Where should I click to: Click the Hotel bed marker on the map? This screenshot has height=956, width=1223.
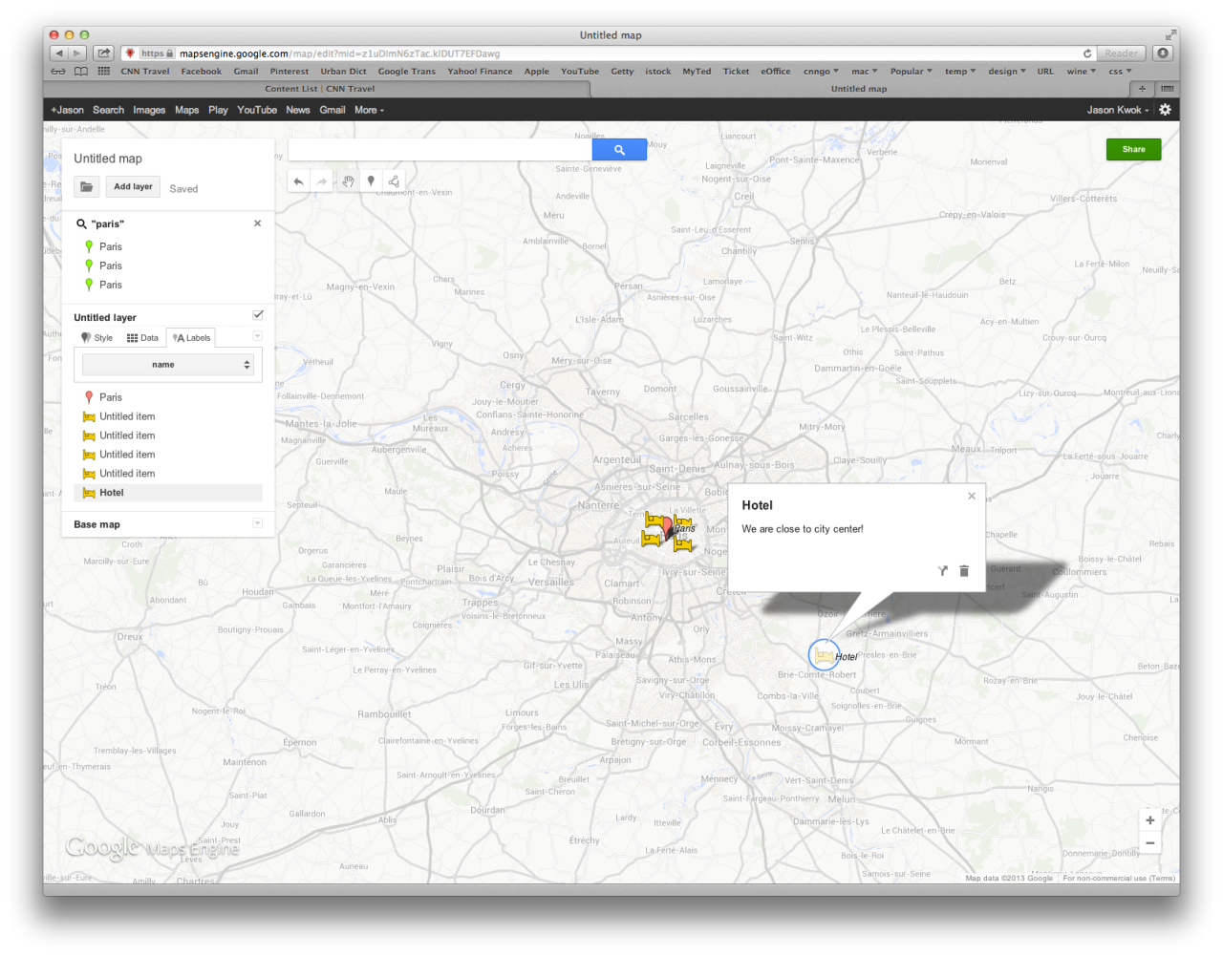pyautogui.click(x=824, y=655)
